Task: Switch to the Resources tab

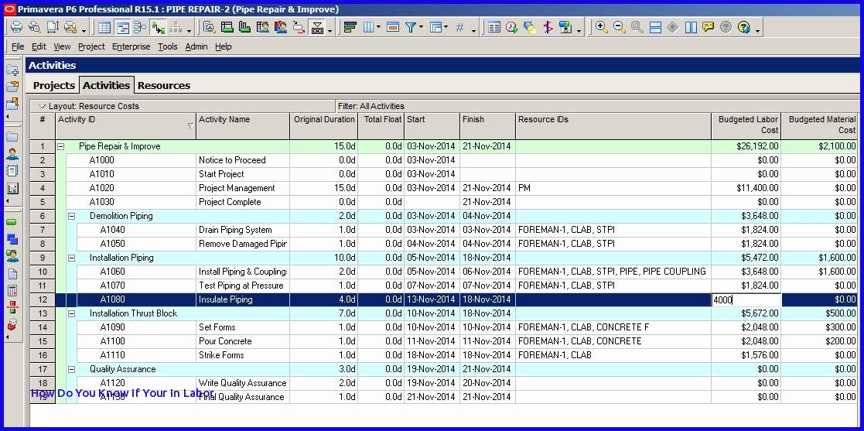Action: [163, 85]
